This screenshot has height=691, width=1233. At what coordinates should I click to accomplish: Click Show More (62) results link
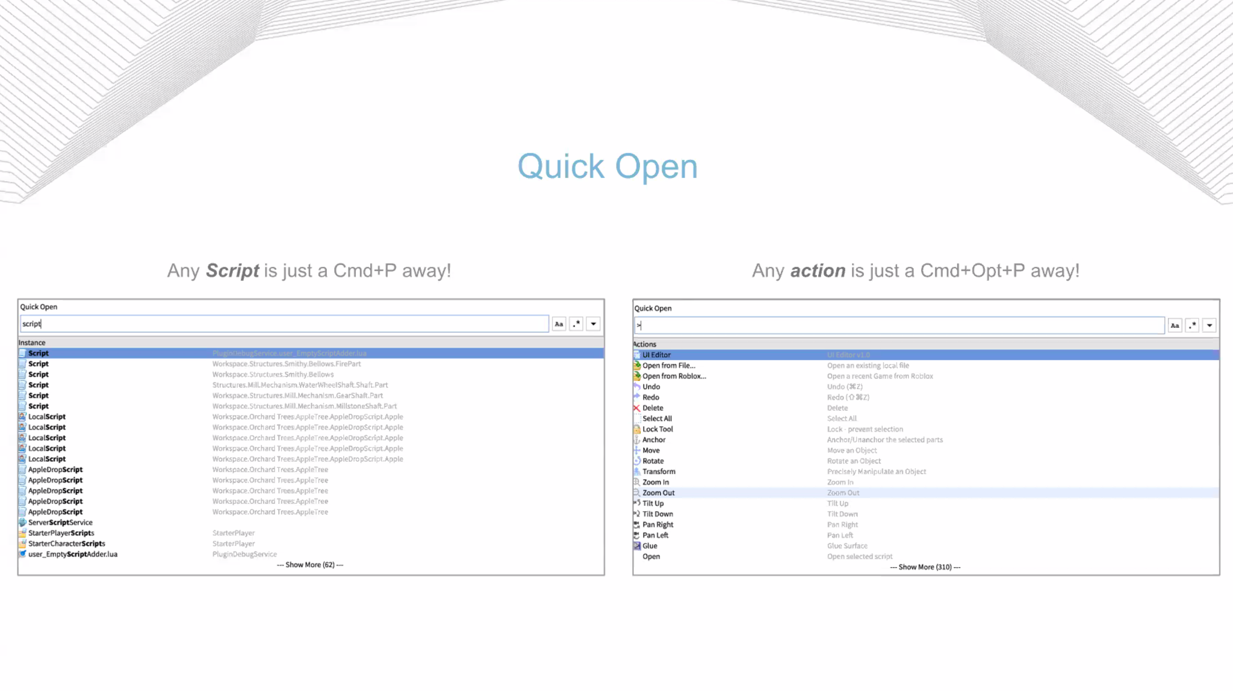point(310,565)
